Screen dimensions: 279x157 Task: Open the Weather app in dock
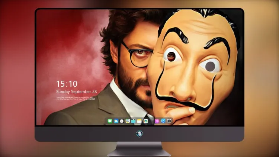(116, 121)
